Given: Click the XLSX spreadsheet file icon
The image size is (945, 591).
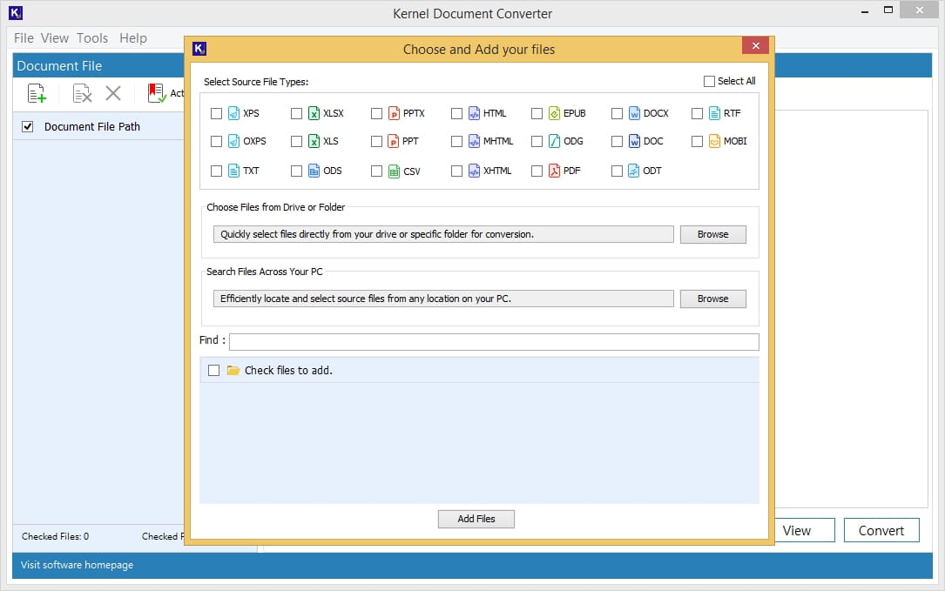Looking at the screenshot, I should coord(314,113).
